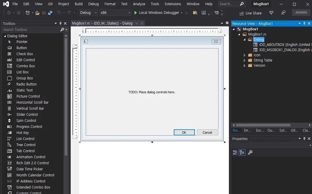Image resolution: width=312 pixels, height=194 pixels.
Task: Click the OK button in dialog
Action: click(184, 133)
